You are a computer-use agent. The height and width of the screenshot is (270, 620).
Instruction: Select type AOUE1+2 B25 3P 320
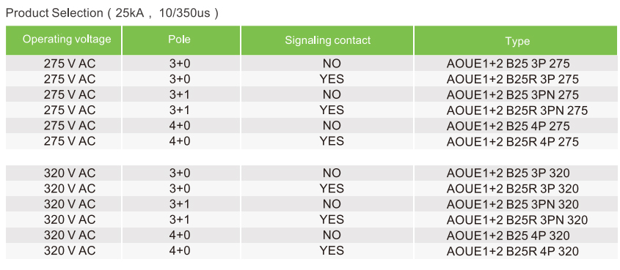click(508, 173)
